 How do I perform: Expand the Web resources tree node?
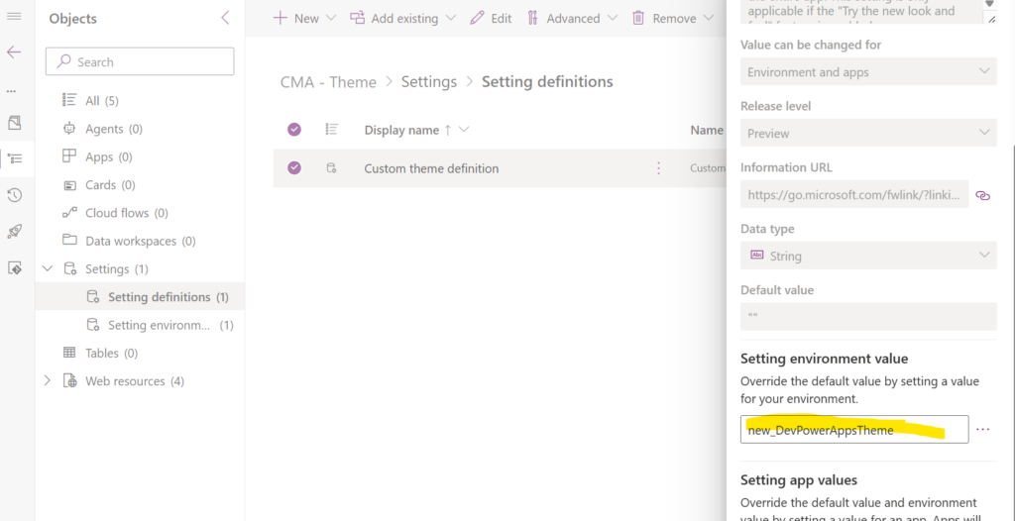47,381
